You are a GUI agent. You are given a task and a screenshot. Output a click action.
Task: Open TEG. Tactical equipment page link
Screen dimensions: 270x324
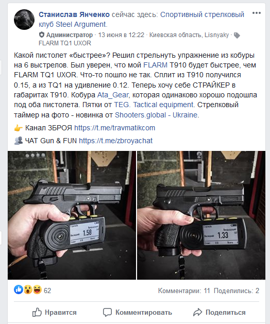(x=154, y=105)
